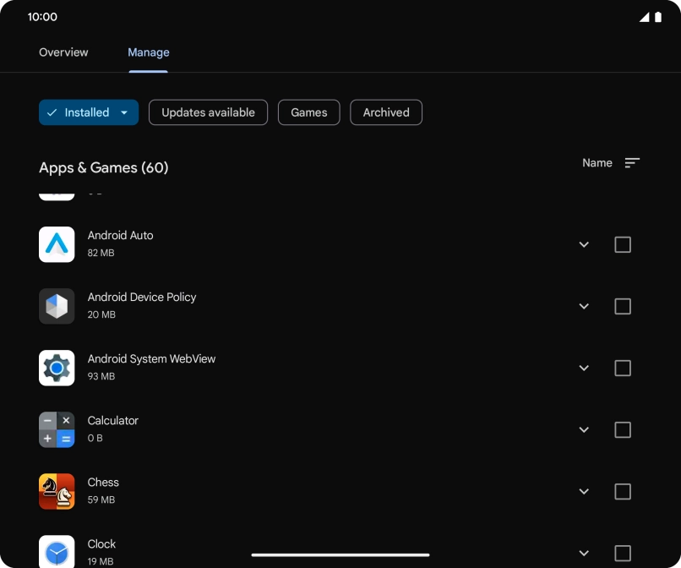
Task: Filter by Updates available
Action: click(x=208, y=112)
